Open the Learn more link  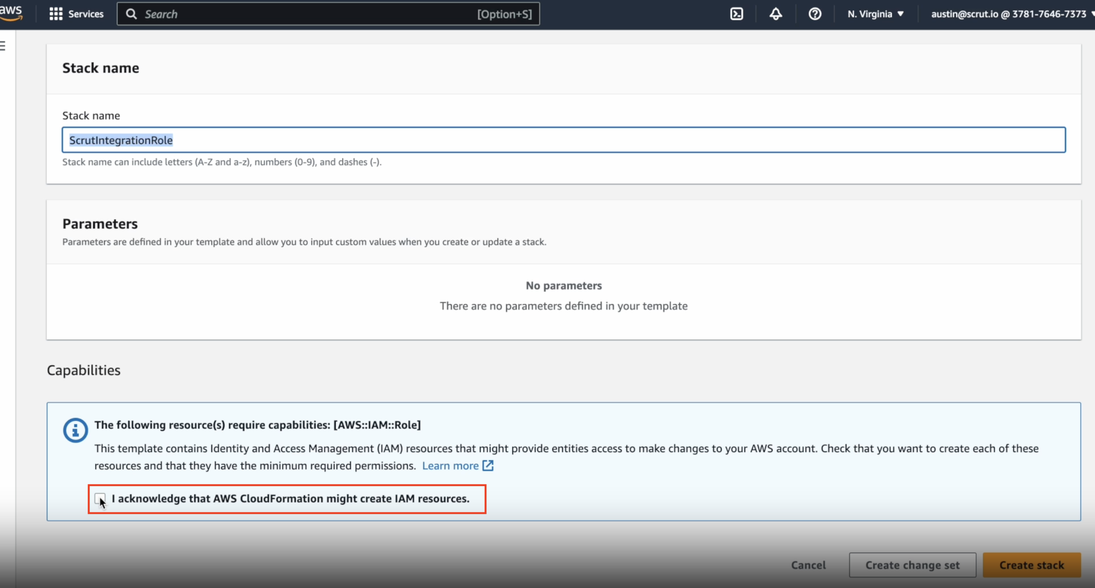[x=450, y=466]
